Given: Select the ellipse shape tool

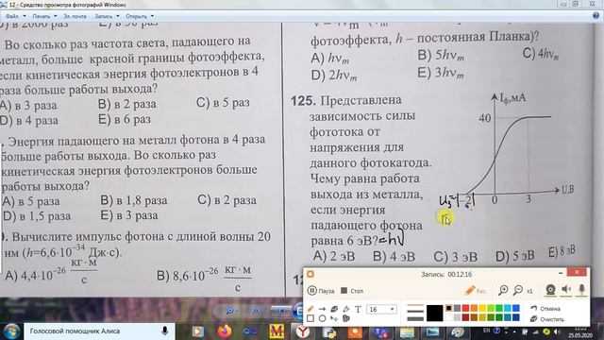Looking at the screenshot, I should (x=322, y=318).
